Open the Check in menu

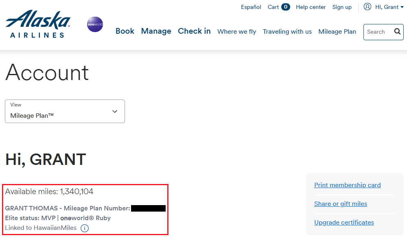pyautogui.click(x=194, y=31)
